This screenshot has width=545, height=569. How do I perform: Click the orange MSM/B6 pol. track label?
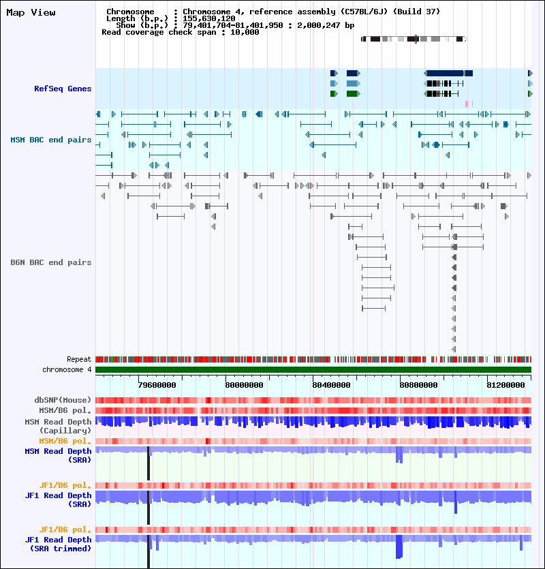click(x=65, y=441)
